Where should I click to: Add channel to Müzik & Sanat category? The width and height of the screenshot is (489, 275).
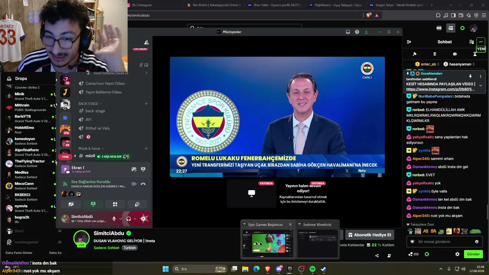(x=146, y=149)
